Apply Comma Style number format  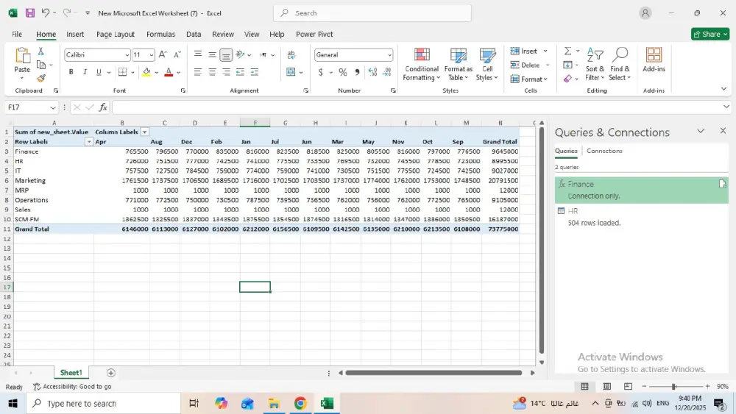click(x=357, y=72)
